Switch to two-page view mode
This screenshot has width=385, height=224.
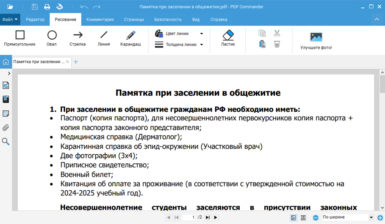point(303,218)
